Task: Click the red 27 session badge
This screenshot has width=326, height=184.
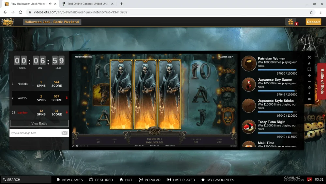Action: point(309,180)
